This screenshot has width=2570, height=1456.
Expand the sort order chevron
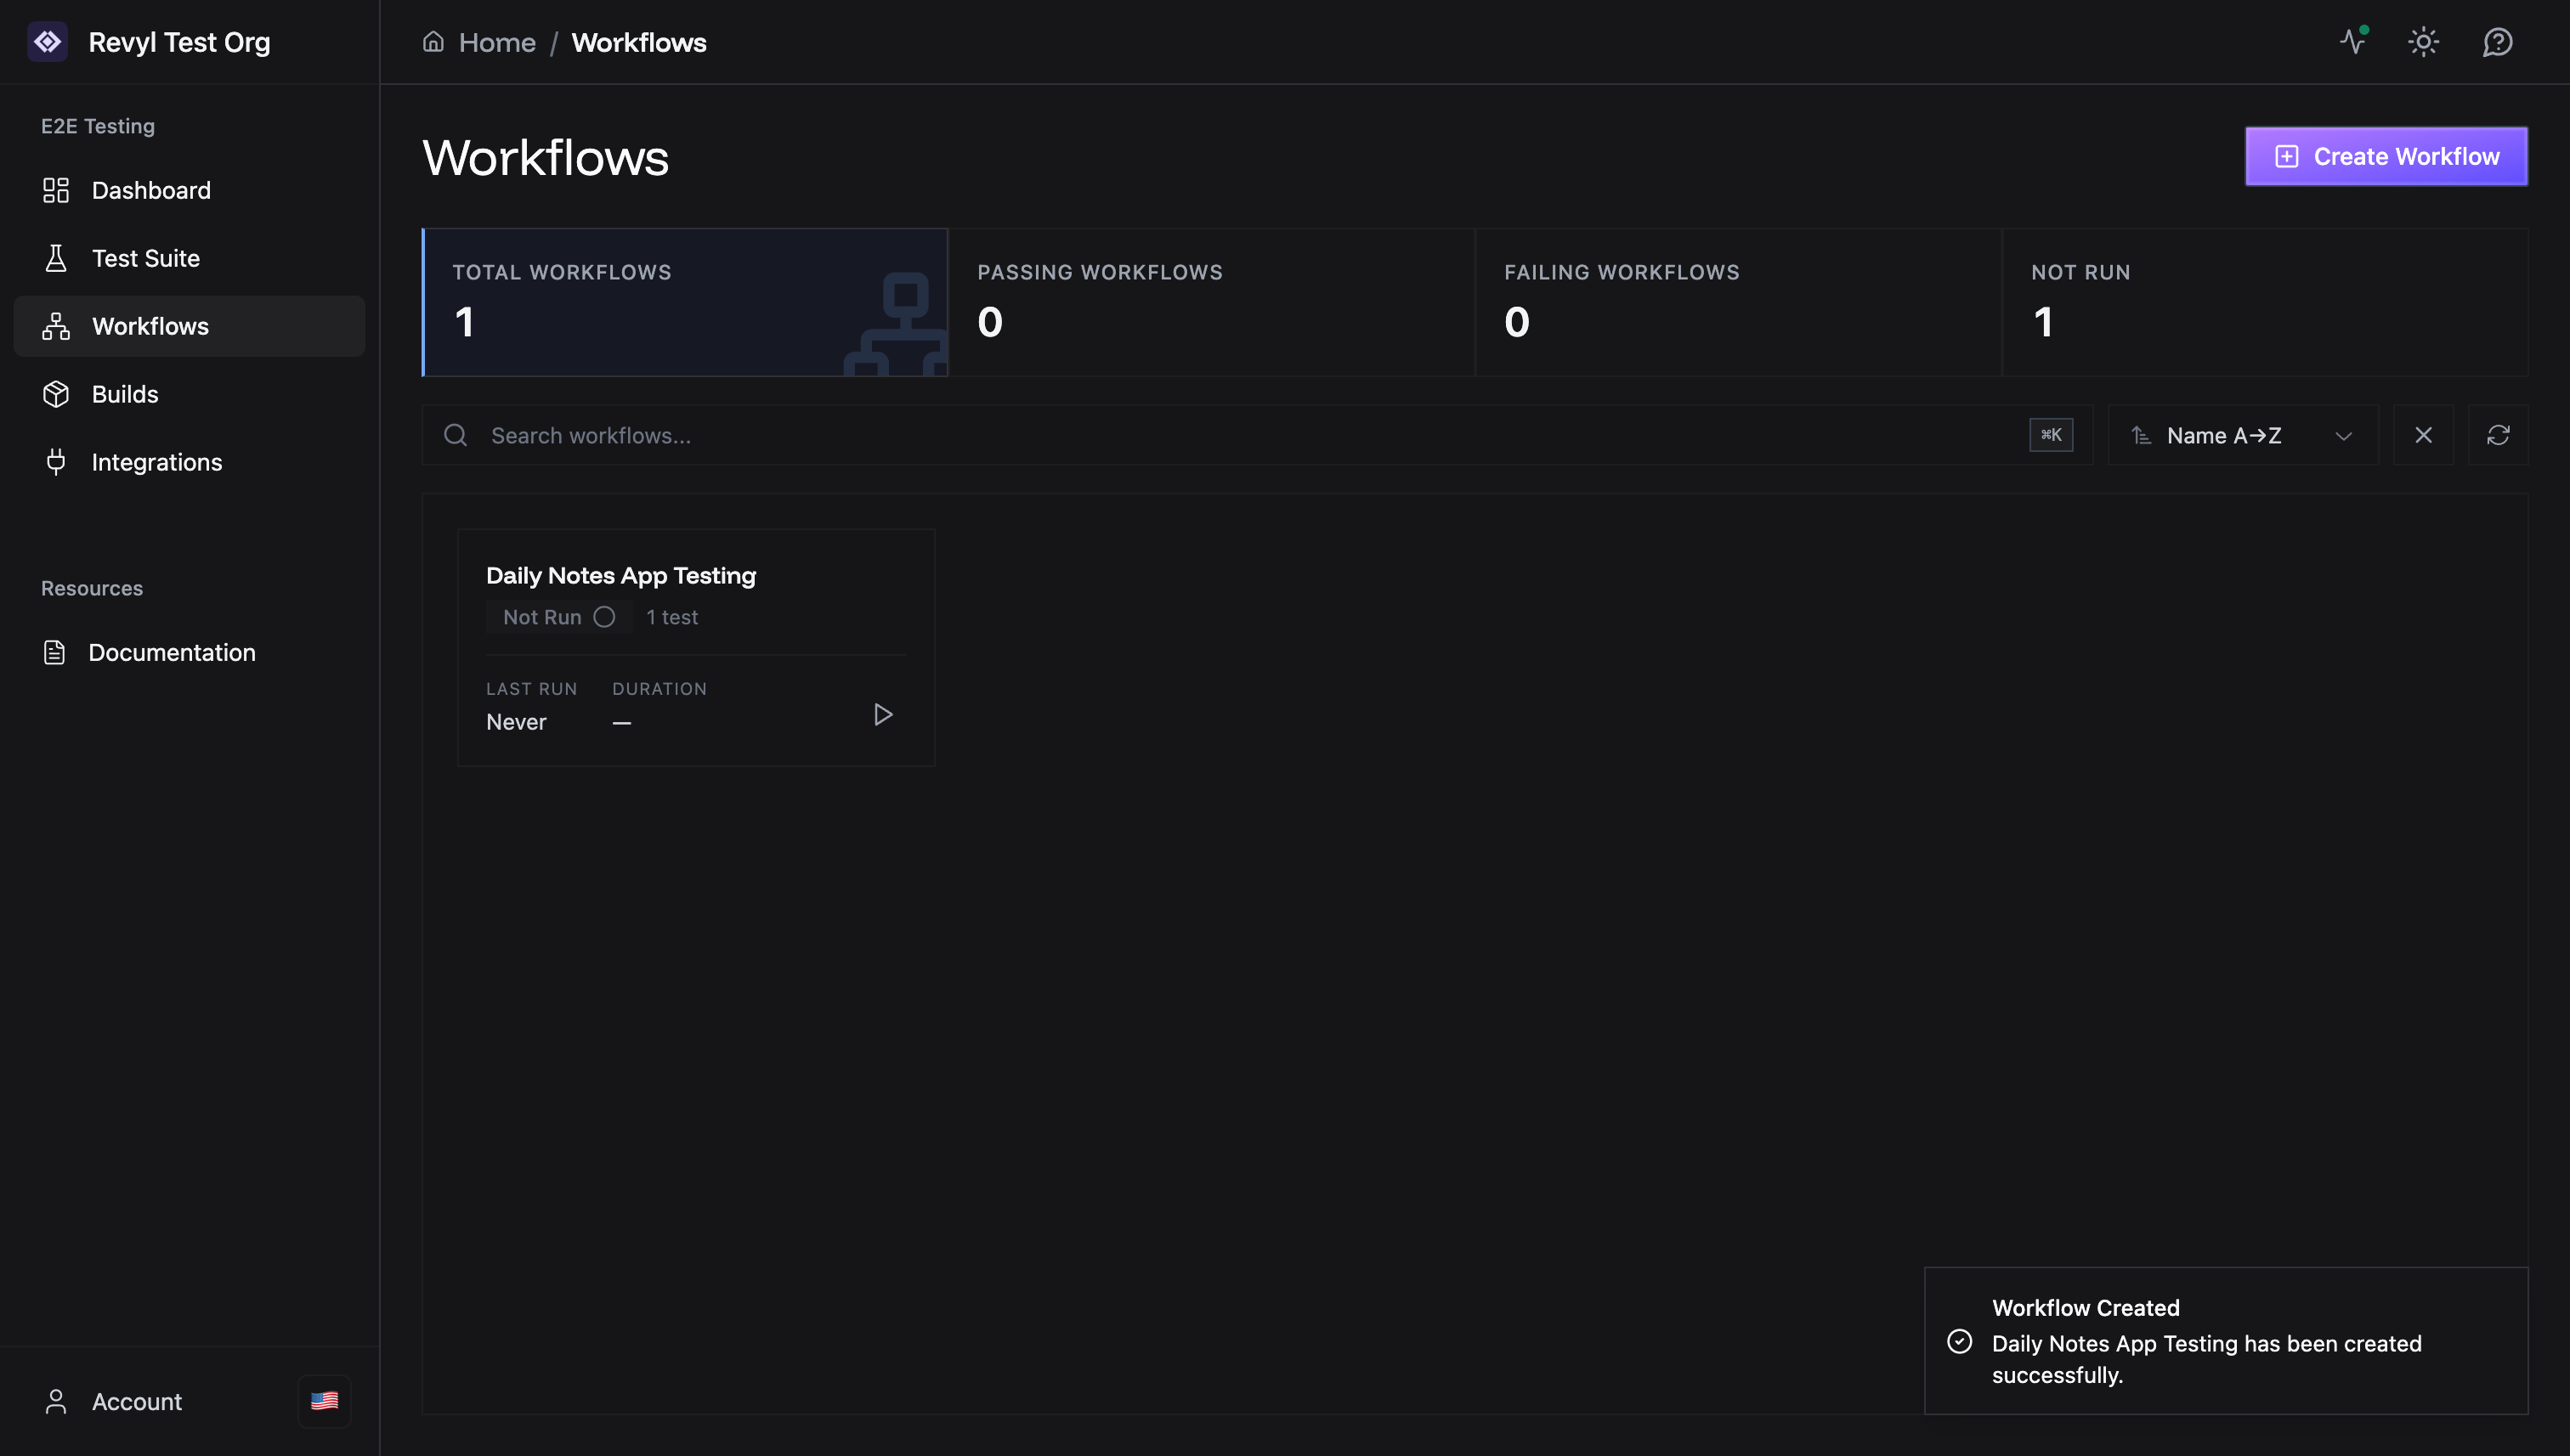point(2344,436)
